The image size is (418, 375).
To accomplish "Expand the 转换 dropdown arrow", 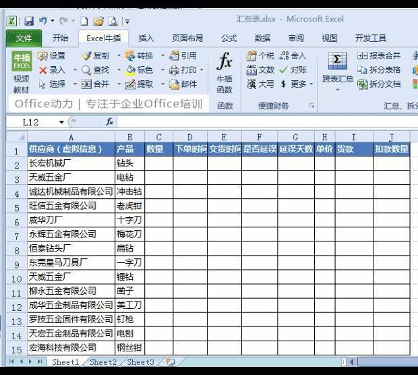I will pyautogui.click(x=162, y=56).
